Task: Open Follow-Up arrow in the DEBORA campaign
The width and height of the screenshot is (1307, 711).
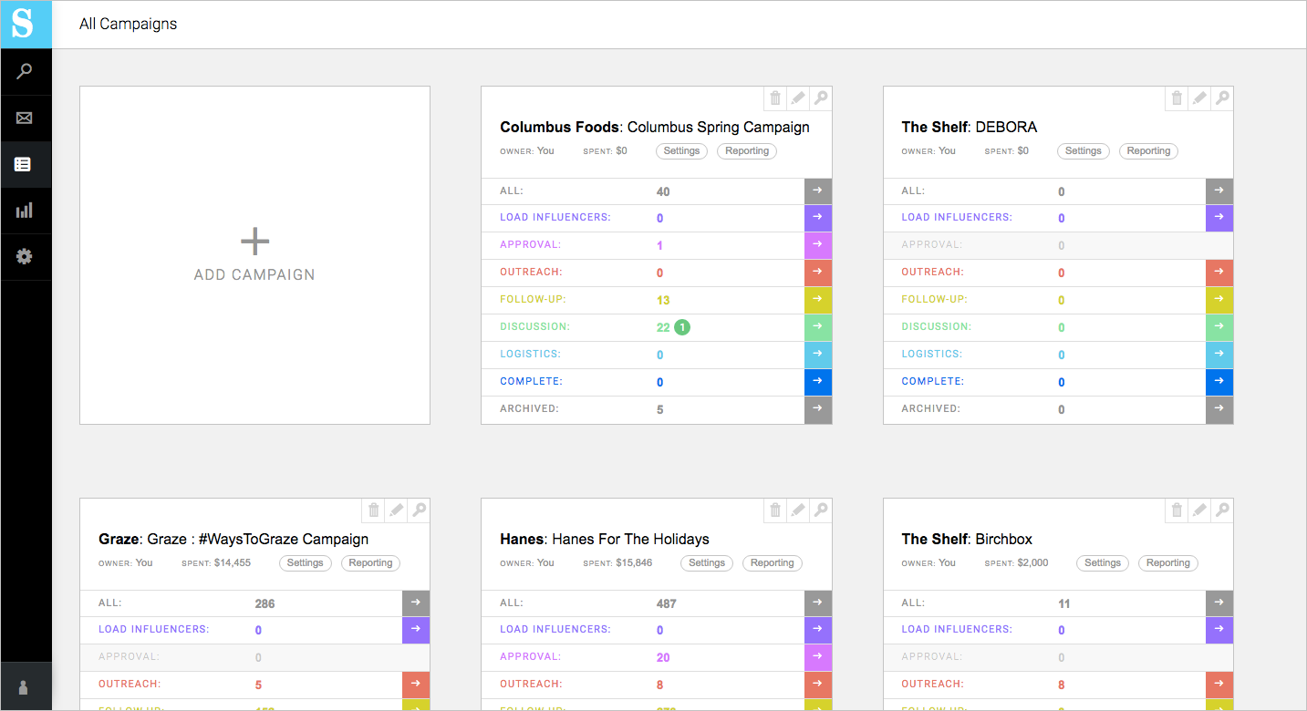Action: 1219,300
